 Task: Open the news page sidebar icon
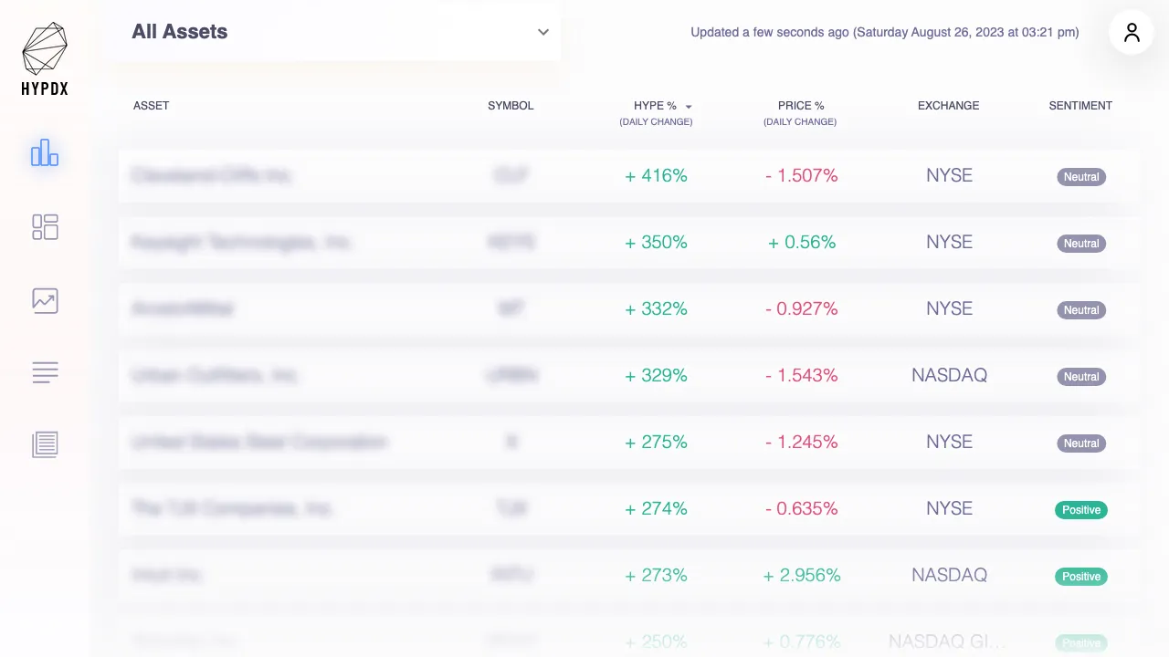[x=45, y=444]
